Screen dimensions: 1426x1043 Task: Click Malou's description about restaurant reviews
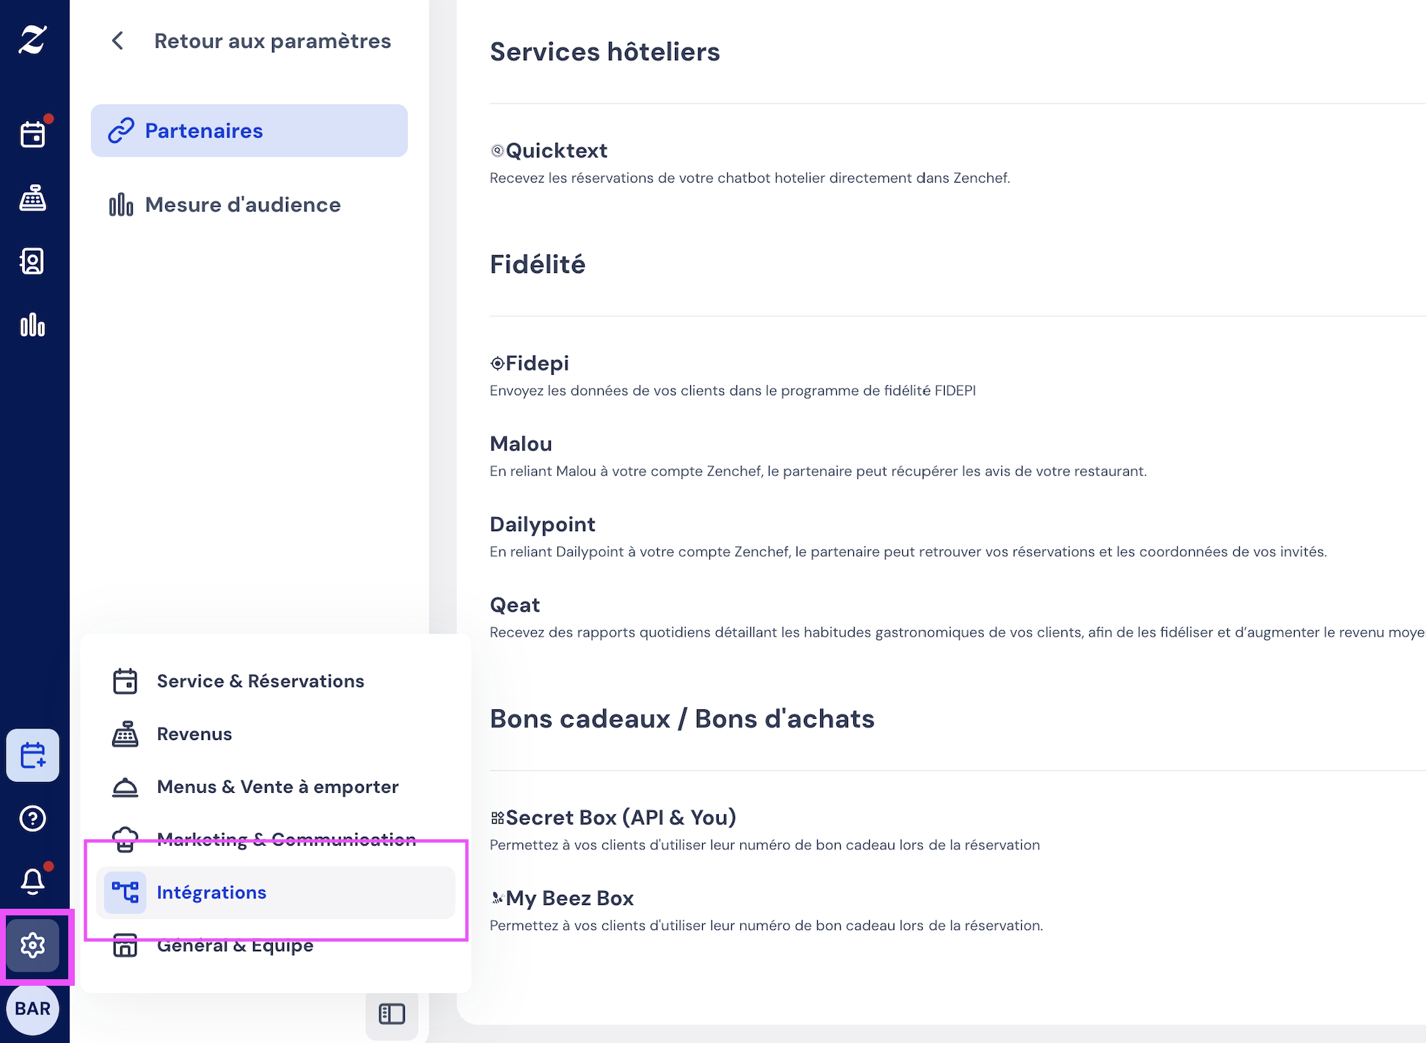click(x=818, y=471)
